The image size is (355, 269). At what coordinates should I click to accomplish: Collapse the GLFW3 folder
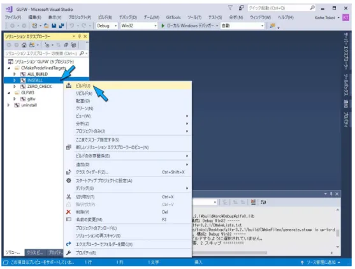click(9, 93)
